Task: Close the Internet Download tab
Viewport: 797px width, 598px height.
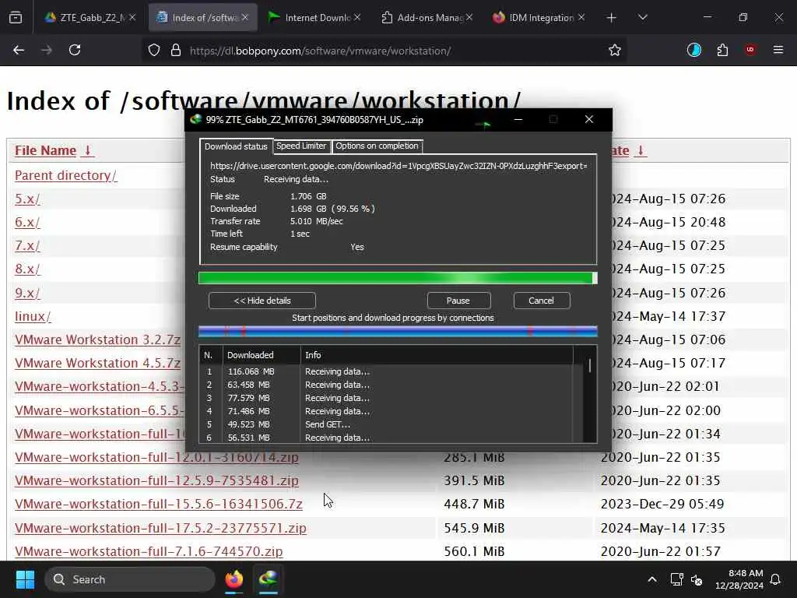Action: (357, 17)
